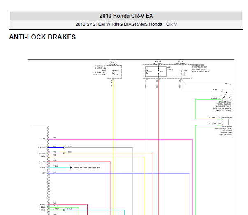This screenshot has height=215, width=248.
Task: Click the 'FUSE 12 15A' label
Action: point(185,73)
